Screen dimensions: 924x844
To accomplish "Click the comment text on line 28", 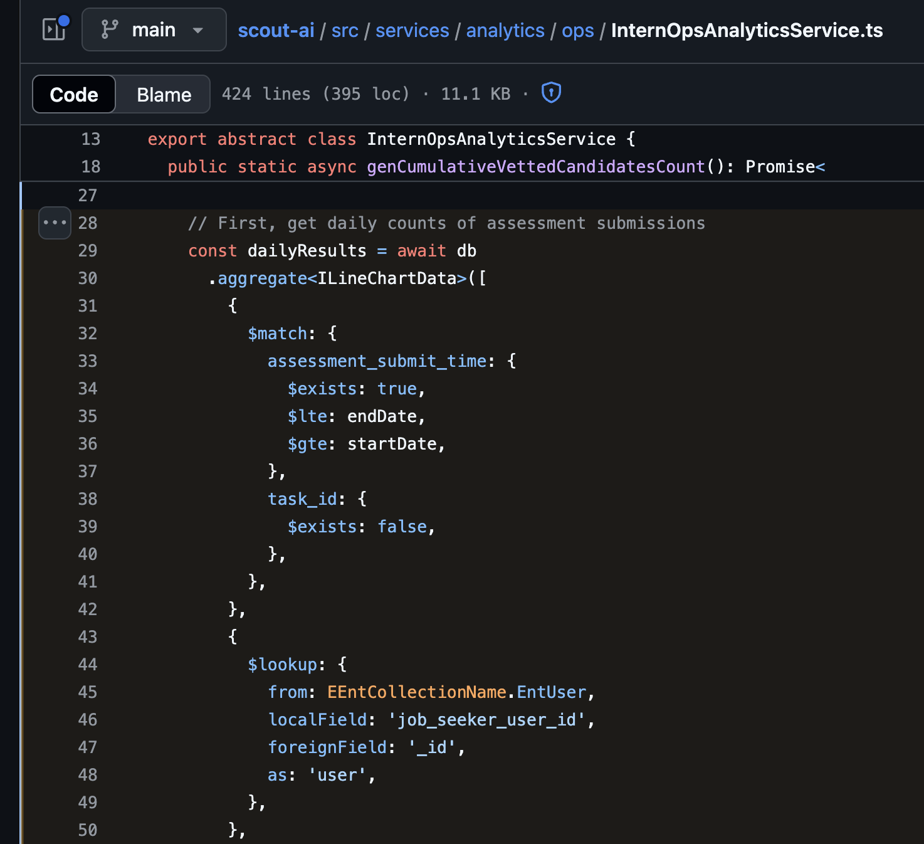I will tap(447, 223).
